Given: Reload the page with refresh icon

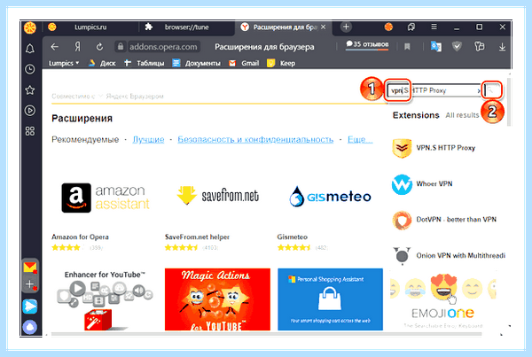Looking at the screenshot, I should (99, 47).
